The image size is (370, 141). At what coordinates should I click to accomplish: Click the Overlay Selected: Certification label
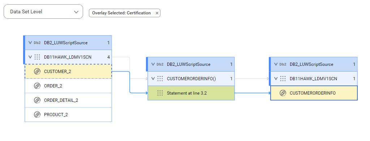point(121,13)
